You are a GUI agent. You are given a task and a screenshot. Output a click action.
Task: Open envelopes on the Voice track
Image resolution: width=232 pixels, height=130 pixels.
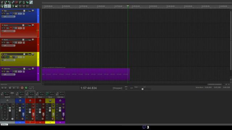coord(11,57)
